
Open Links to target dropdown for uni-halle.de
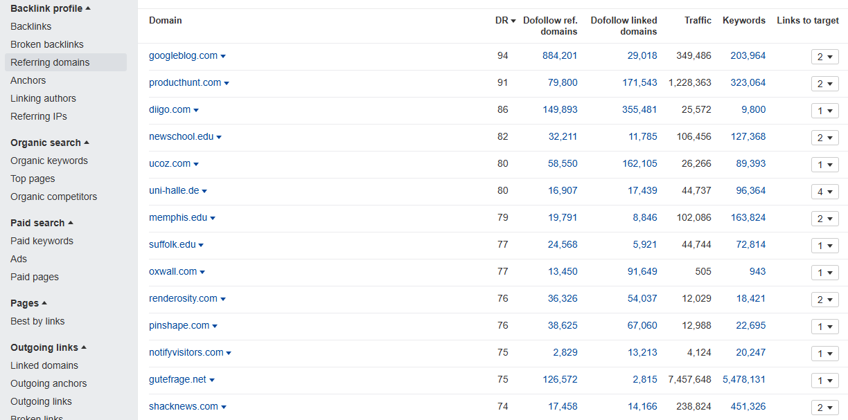tap(824, 192)
